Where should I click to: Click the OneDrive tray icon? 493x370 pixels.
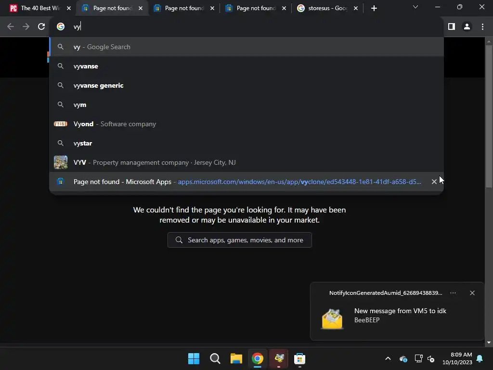403,358
